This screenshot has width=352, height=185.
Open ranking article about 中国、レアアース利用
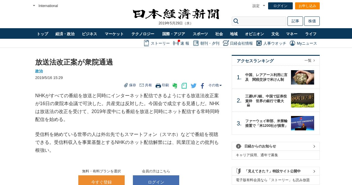pos(266,77)
